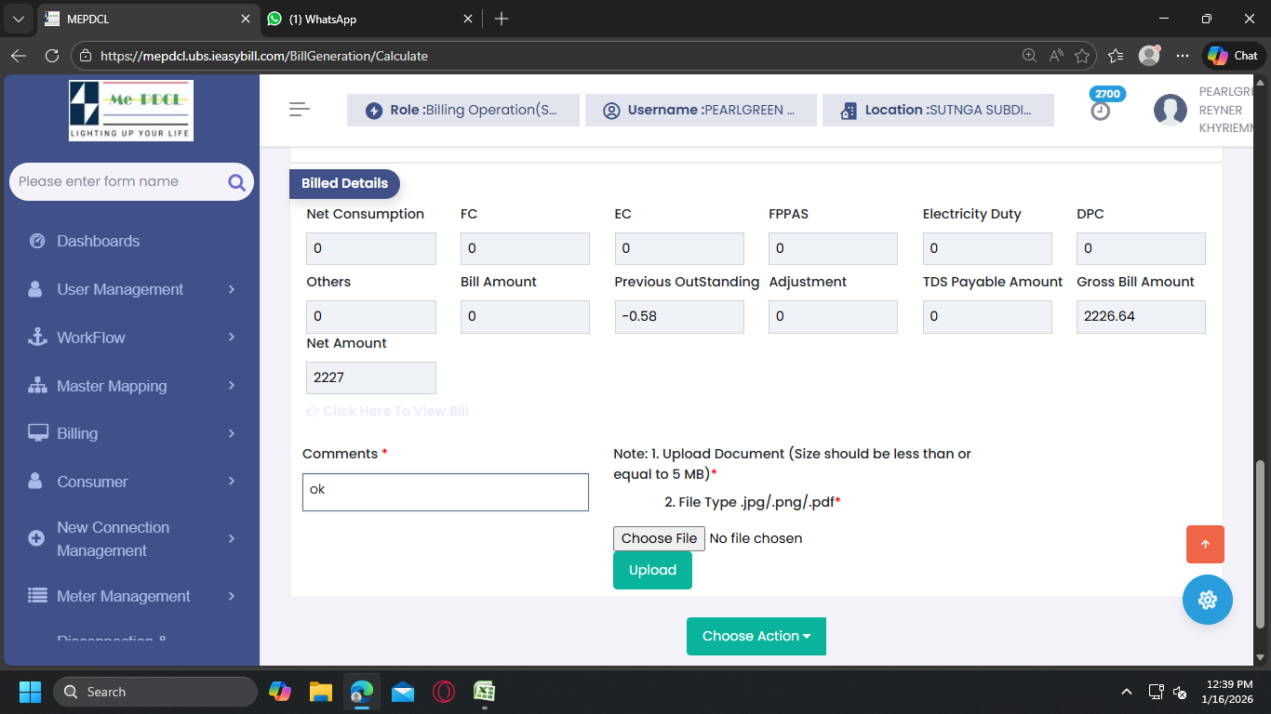Viewport: 1271px width, 714px height.
Task: Expand the Billing menu chevron
Action: tap(232, 433)
